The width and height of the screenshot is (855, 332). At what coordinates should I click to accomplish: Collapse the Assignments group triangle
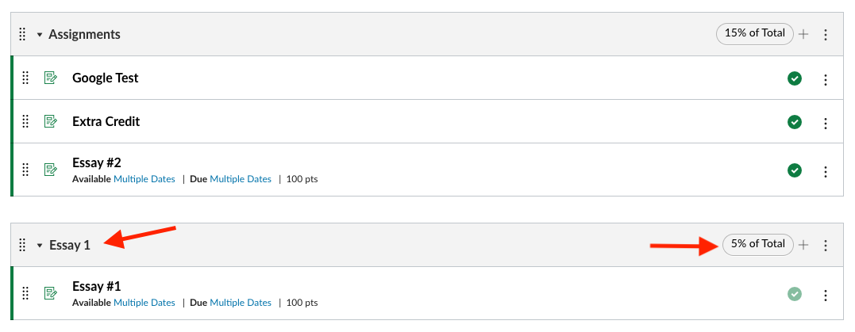point(39,35)
